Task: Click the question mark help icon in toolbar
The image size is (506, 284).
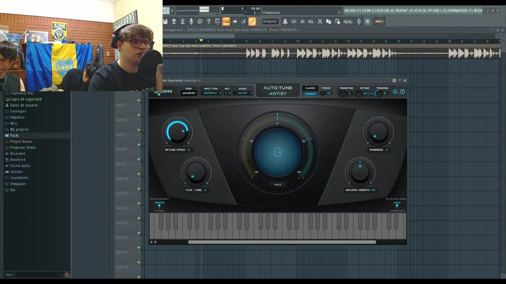Action: (209, 21)
